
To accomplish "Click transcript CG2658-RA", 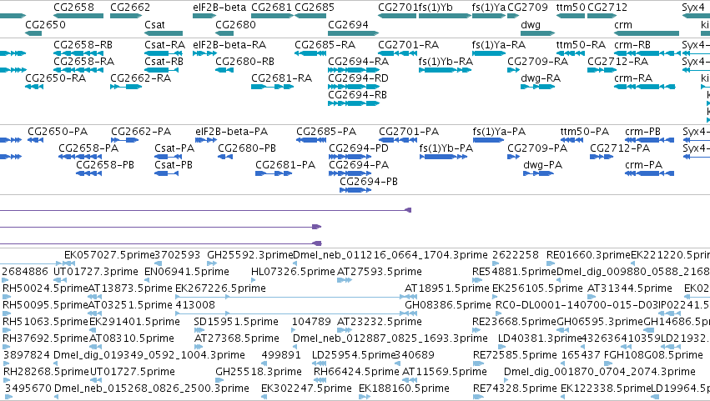I will click(x=78, y=70).
